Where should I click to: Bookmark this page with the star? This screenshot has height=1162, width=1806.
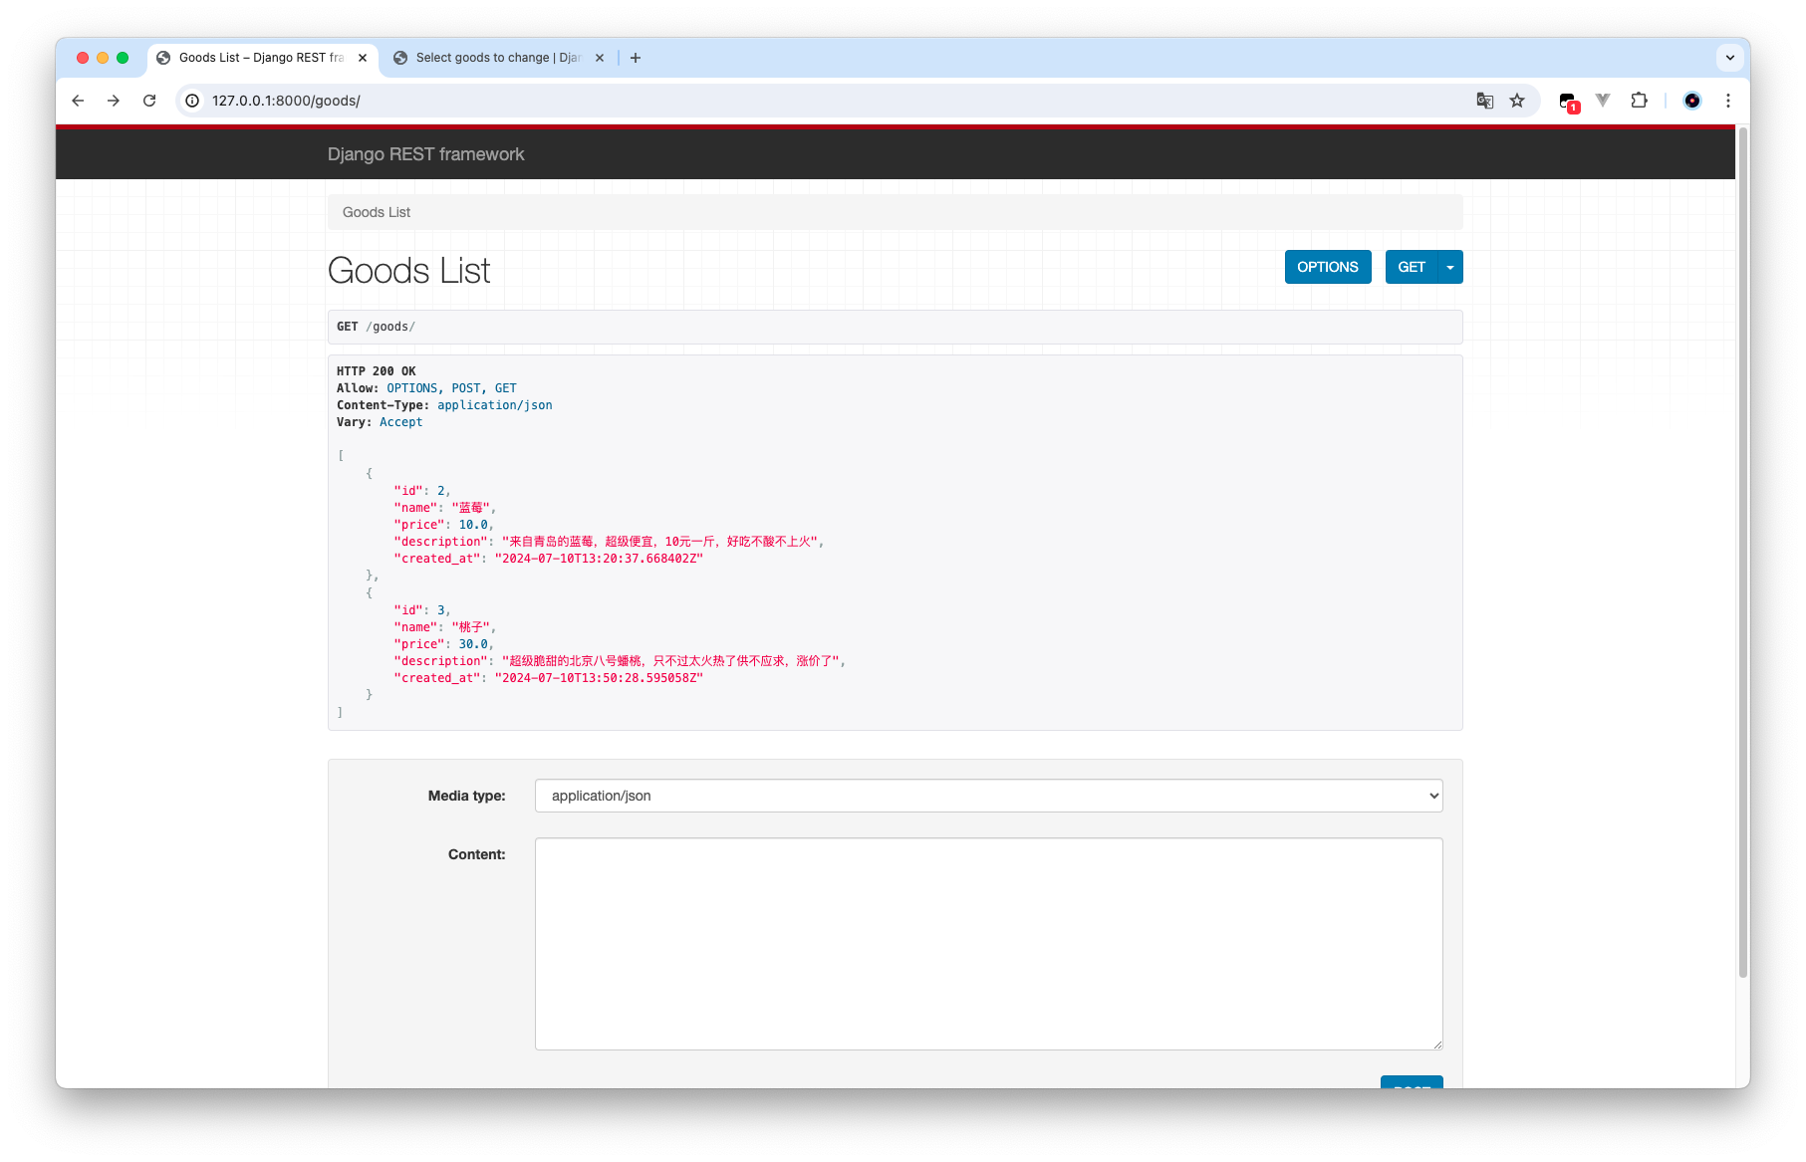1517,101
